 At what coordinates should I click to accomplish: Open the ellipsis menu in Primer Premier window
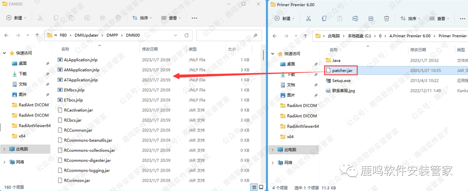click(463, 19)
